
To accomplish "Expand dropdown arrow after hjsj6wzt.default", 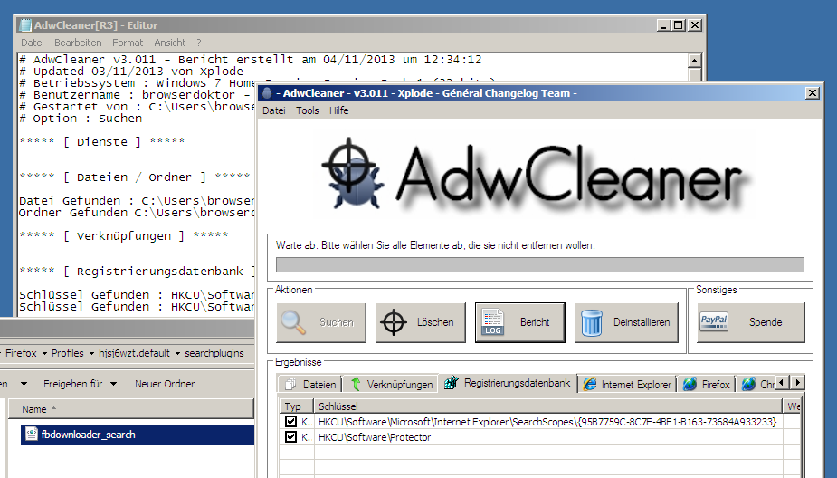I will [177, 354].
